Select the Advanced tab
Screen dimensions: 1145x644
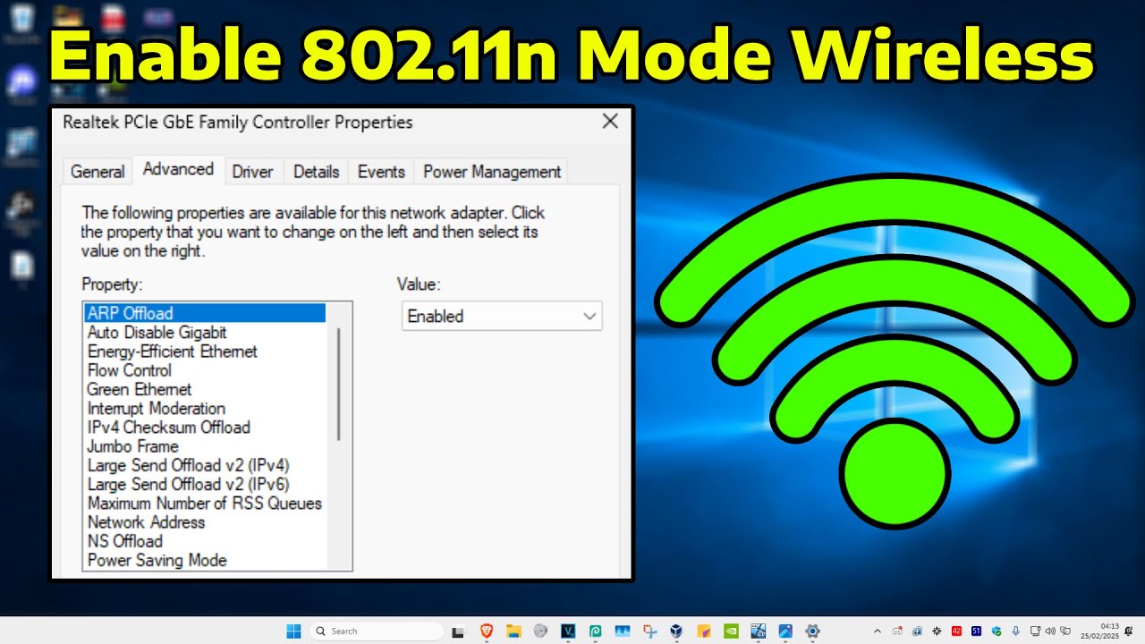[x=178, y=169]
